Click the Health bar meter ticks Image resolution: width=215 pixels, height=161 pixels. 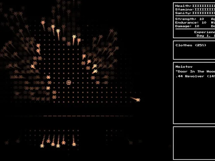pos(204,6)
